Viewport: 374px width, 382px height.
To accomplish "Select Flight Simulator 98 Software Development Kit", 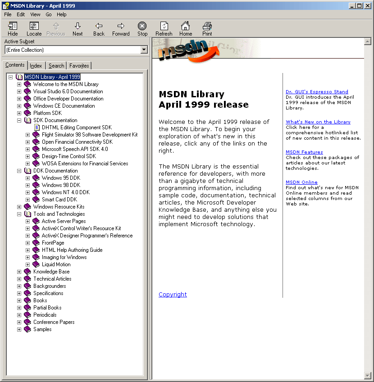I will point(90,135).
